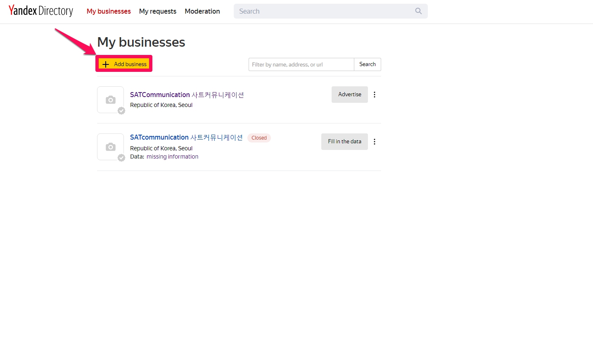Image resolution: width=593 pixels, height=337 pixels.
Task: Click verification checkmark badge on Closed business
Action: [x=121, y=158]
